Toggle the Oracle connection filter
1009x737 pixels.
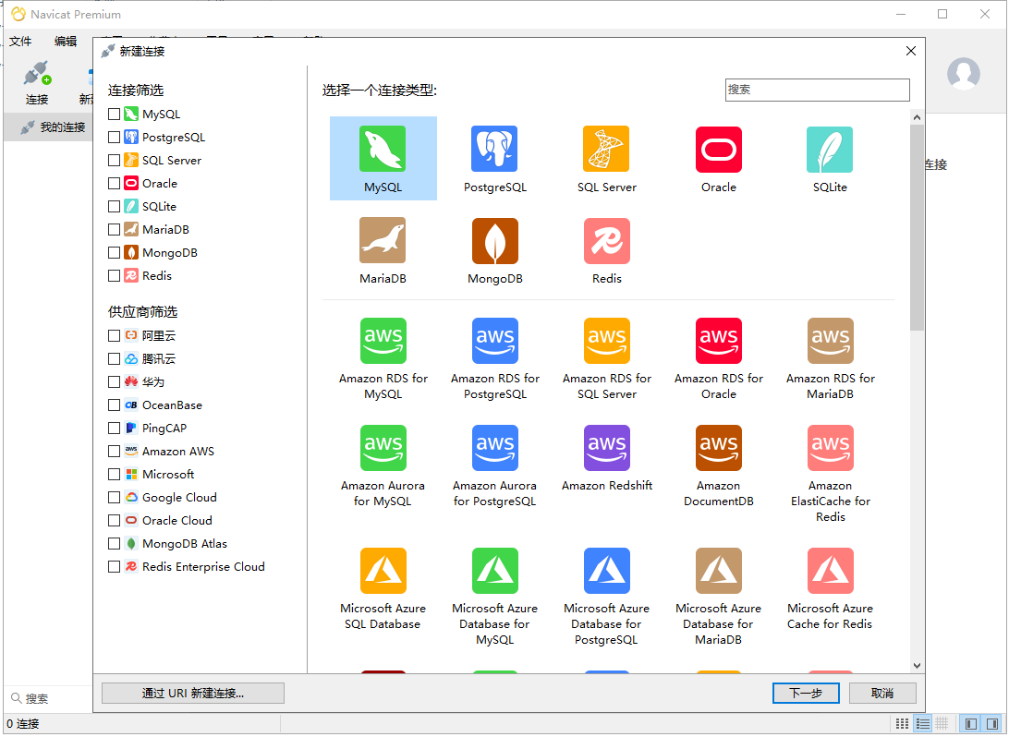click(x=114, y=183)
